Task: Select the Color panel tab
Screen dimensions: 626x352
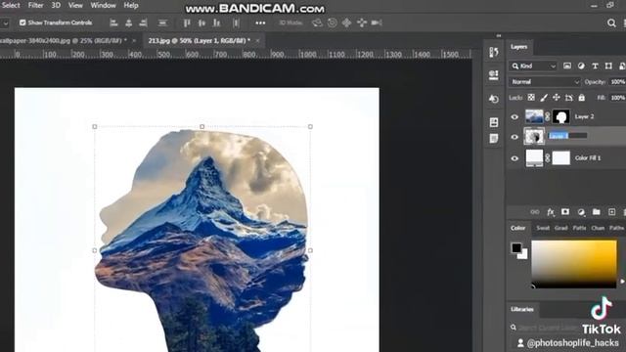Action: pyautogui.click(x=517, y=228)
